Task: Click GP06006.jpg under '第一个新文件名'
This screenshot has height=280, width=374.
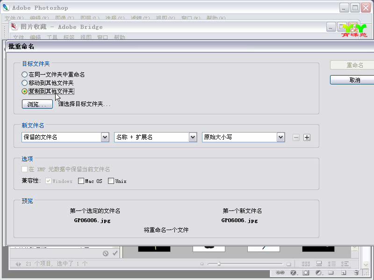Action: click(x=239, y=220)
